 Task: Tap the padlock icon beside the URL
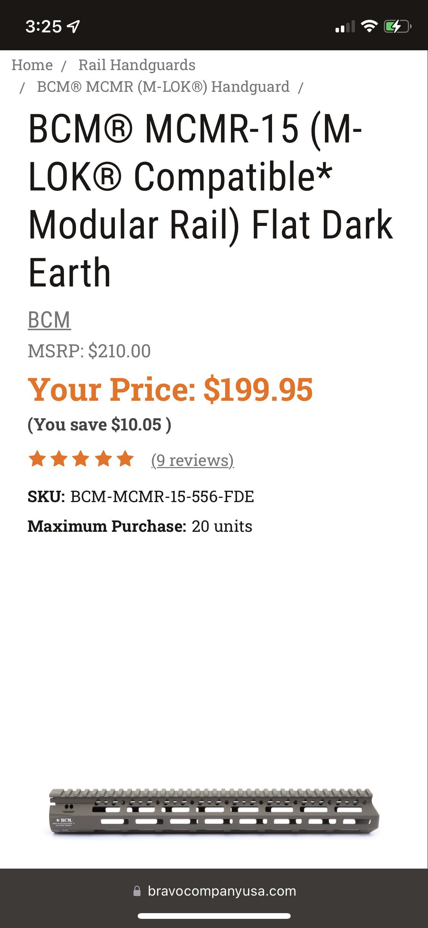pyautogui.click(x=137, y=891)
